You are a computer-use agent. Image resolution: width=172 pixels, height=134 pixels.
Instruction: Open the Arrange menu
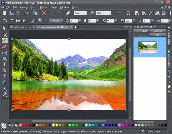pyautogui.click(x=24, y=7)
